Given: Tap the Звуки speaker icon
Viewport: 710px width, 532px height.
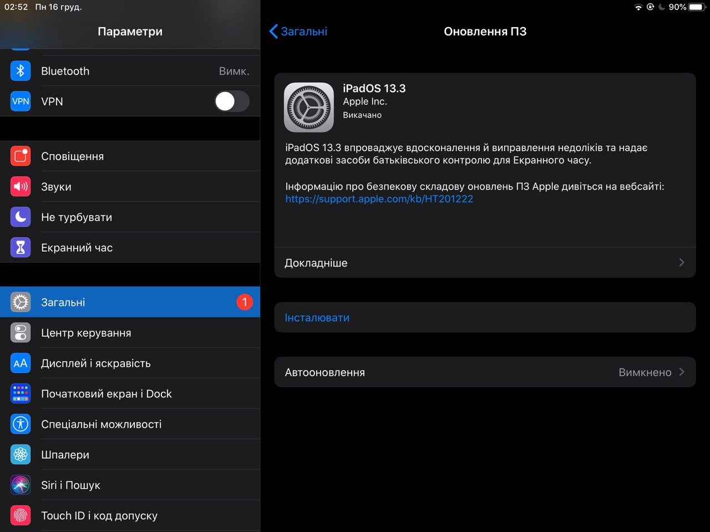Looking at the screenshot, I should click(x=21, y=187).
